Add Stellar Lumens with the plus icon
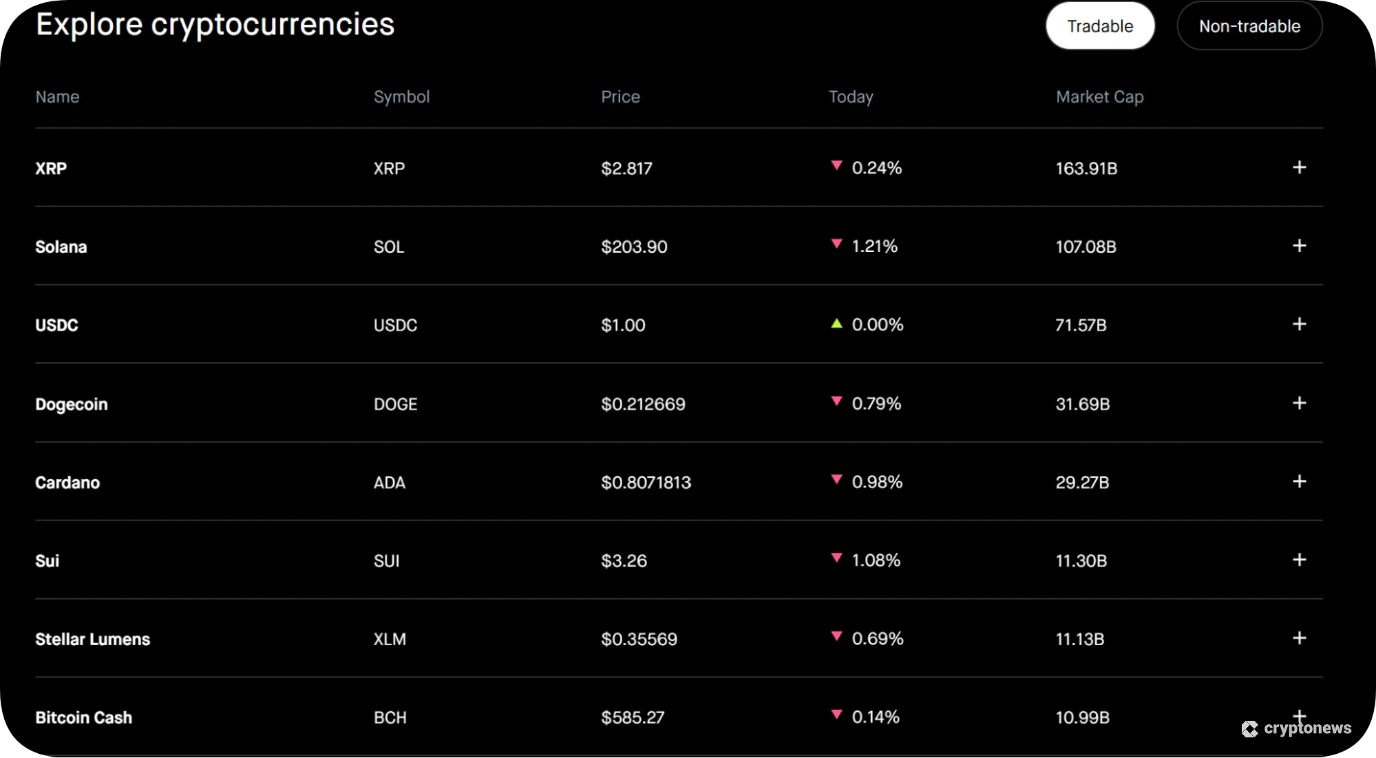The width and height of the screenshot is (1376, 758). click(1300, 638)
